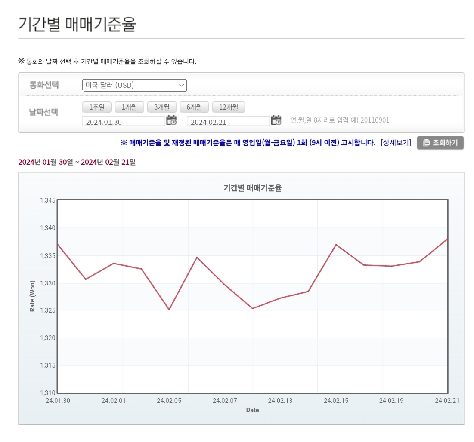Click the Rate (Won) axis title
This screenshot has height=442, width=474.
coord(32,296)
